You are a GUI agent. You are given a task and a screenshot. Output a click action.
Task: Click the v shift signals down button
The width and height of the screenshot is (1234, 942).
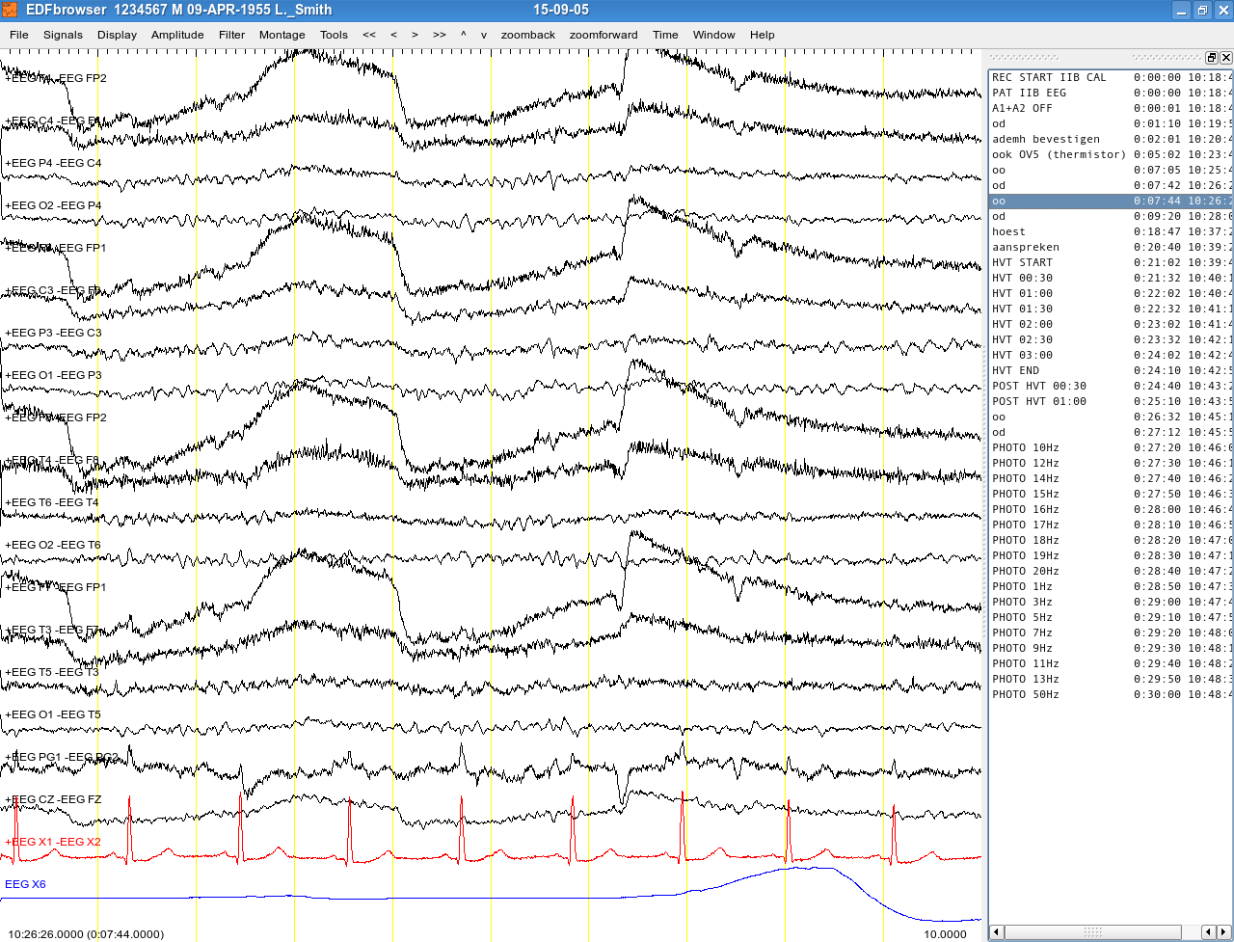tap(484, 35)
